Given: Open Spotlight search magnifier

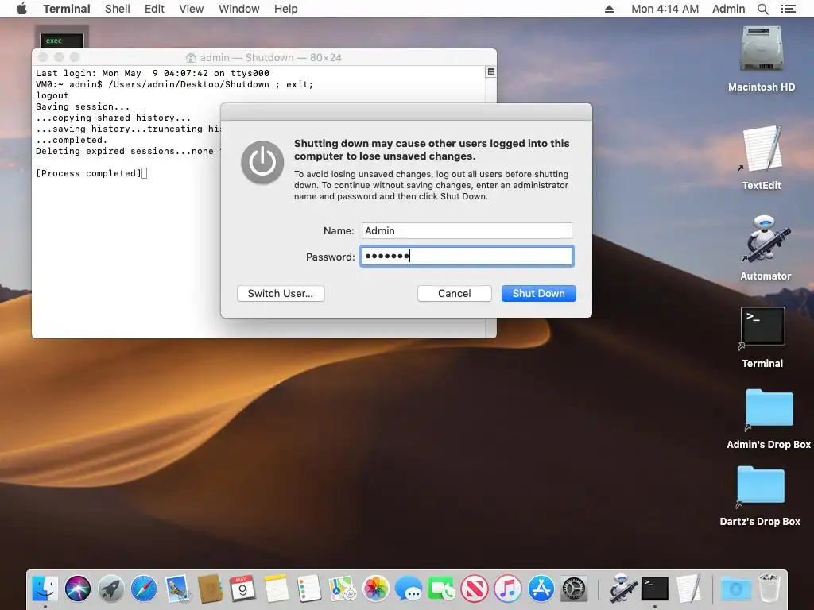Looking at the screenshot, I should [762, 9].
